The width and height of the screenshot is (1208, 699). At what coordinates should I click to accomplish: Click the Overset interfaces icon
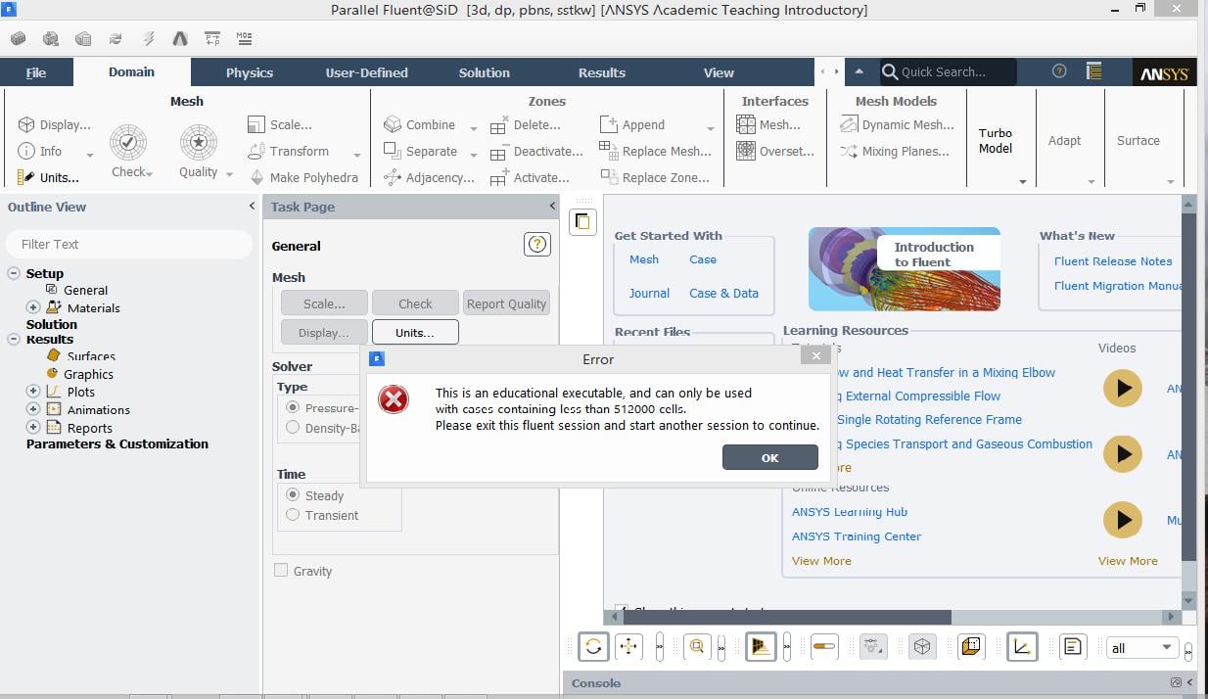(746, 151)
